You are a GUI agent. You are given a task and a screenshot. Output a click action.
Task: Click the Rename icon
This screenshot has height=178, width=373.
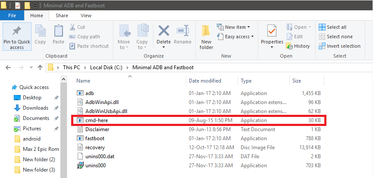[x=183, y=31]
